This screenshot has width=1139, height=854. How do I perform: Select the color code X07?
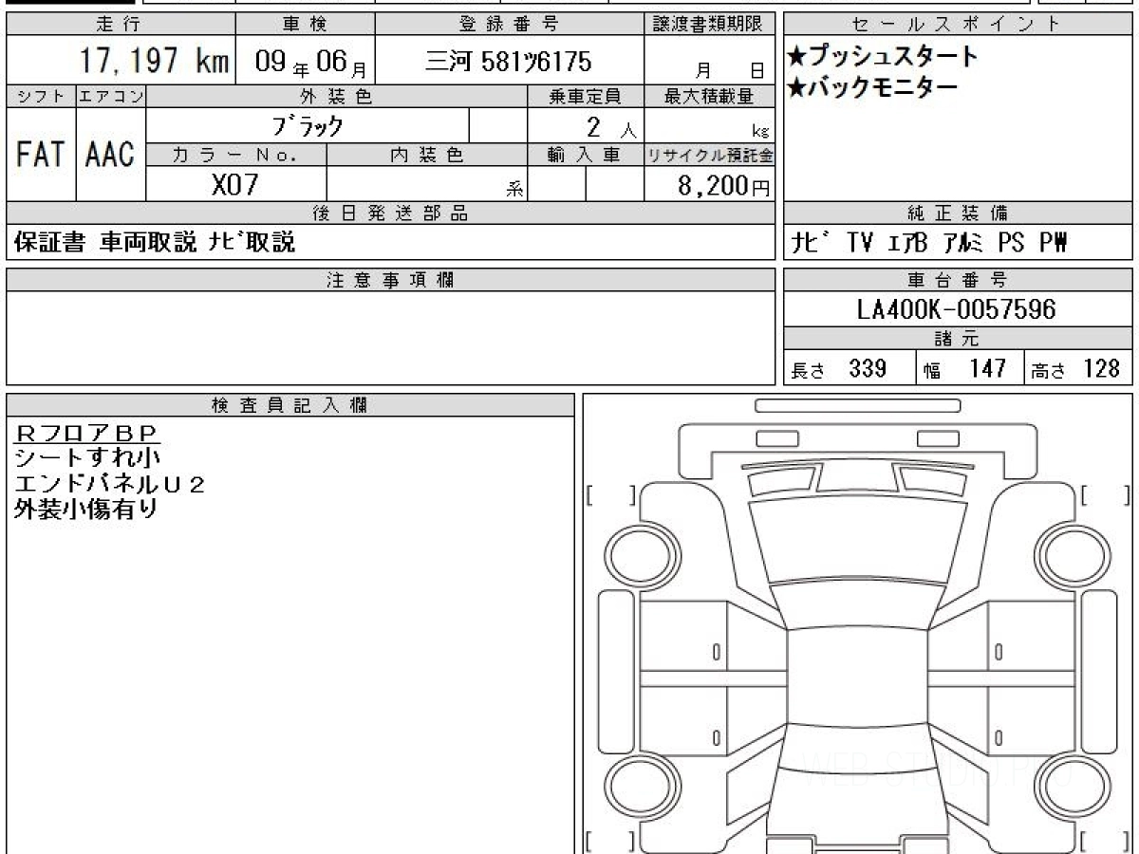(x=234, y=184)
